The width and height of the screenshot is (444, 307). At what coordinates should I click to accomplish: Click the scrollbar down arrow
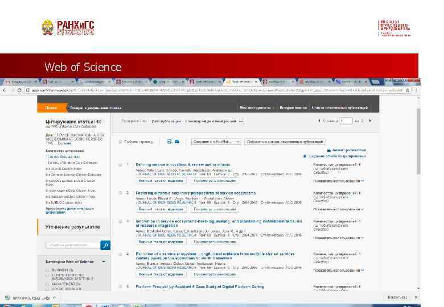[x=418, y=289]
